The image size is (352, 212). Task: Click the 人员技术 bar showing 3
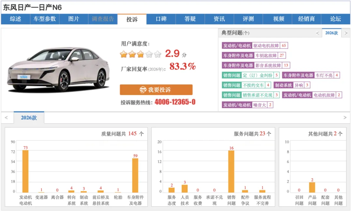[x=184, y=189]
